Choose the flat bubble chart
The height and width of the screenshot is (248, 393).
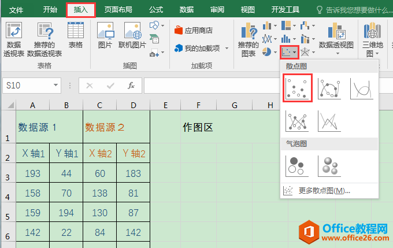(297, 166)
